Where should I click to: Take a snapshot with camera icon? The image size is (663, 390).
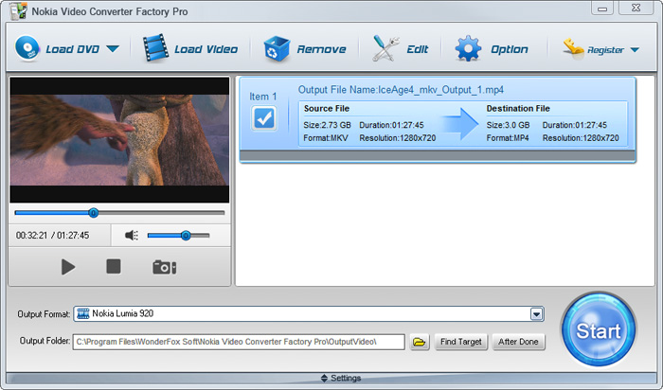pos(165,267)
